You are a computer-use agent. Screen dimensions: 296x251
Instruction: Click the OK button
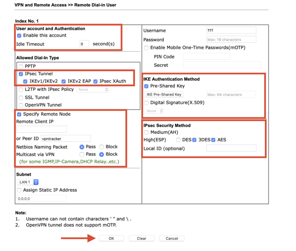(x=111, y=238)
